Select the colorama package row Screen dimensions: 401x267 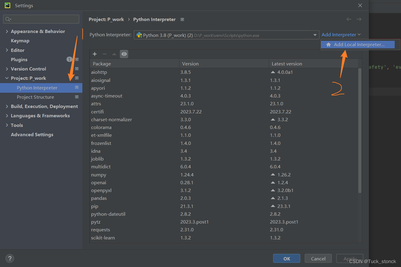pyautogui.click(x=224, y=127)
